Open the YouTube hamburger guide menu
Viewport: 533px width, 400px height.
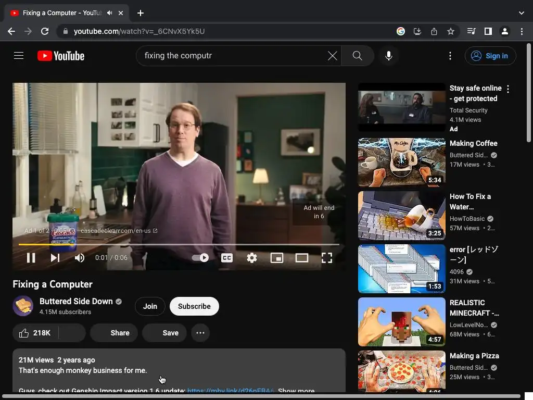pos(19,55)
